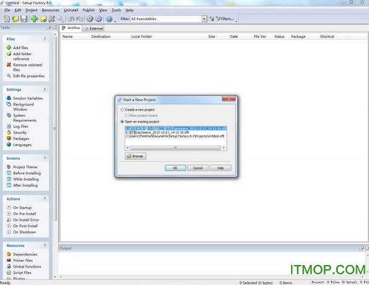The height and width of the screenshot is (285, 369).
Task: Click the blue question mark Help icon
Action: pyautogui.click(x=109, y=19)
